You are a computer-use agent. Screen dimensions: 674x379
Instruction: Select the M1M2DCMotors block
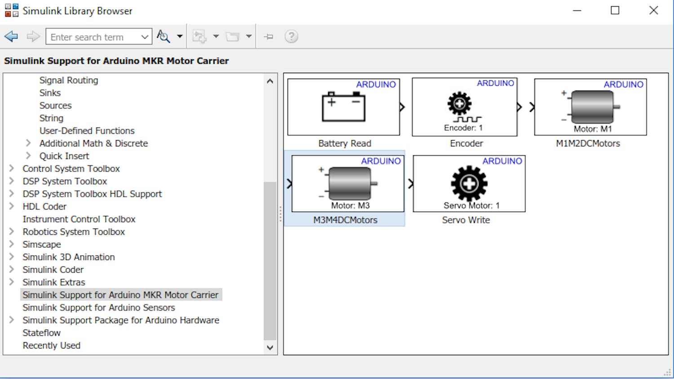[x=590, y=107]
